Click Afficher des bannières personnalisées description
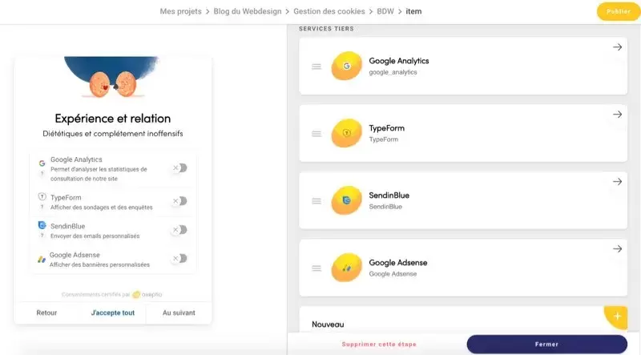Screen dimensions: 641x355 click(99, 265)
